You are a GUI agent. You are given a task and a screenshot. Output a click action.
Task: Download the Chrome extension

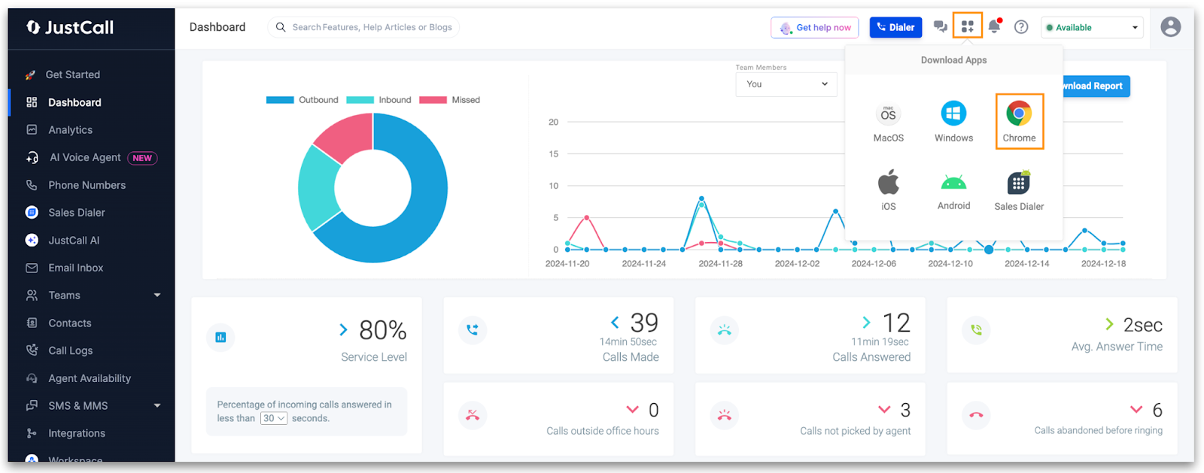[1019, 122]
